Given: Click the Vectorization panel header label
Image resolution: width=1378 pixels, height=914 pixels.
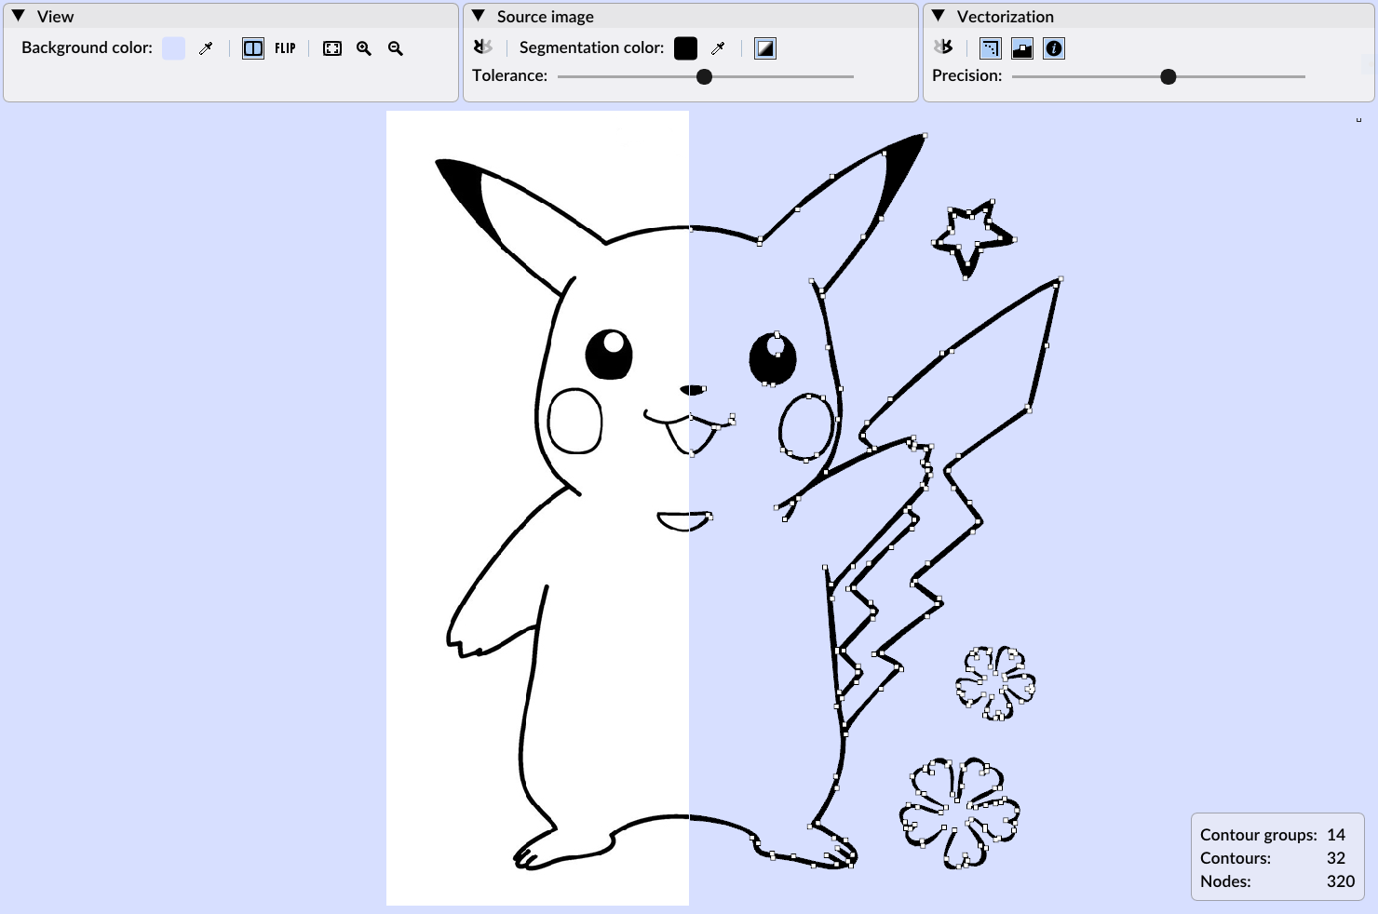Looking at the screenshot, I should pos(1006,16).
